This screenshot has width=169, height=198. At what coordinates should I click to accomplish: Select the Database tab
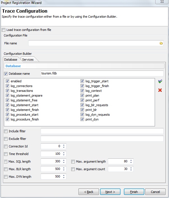pyautogui.click(x=11, y=60)
